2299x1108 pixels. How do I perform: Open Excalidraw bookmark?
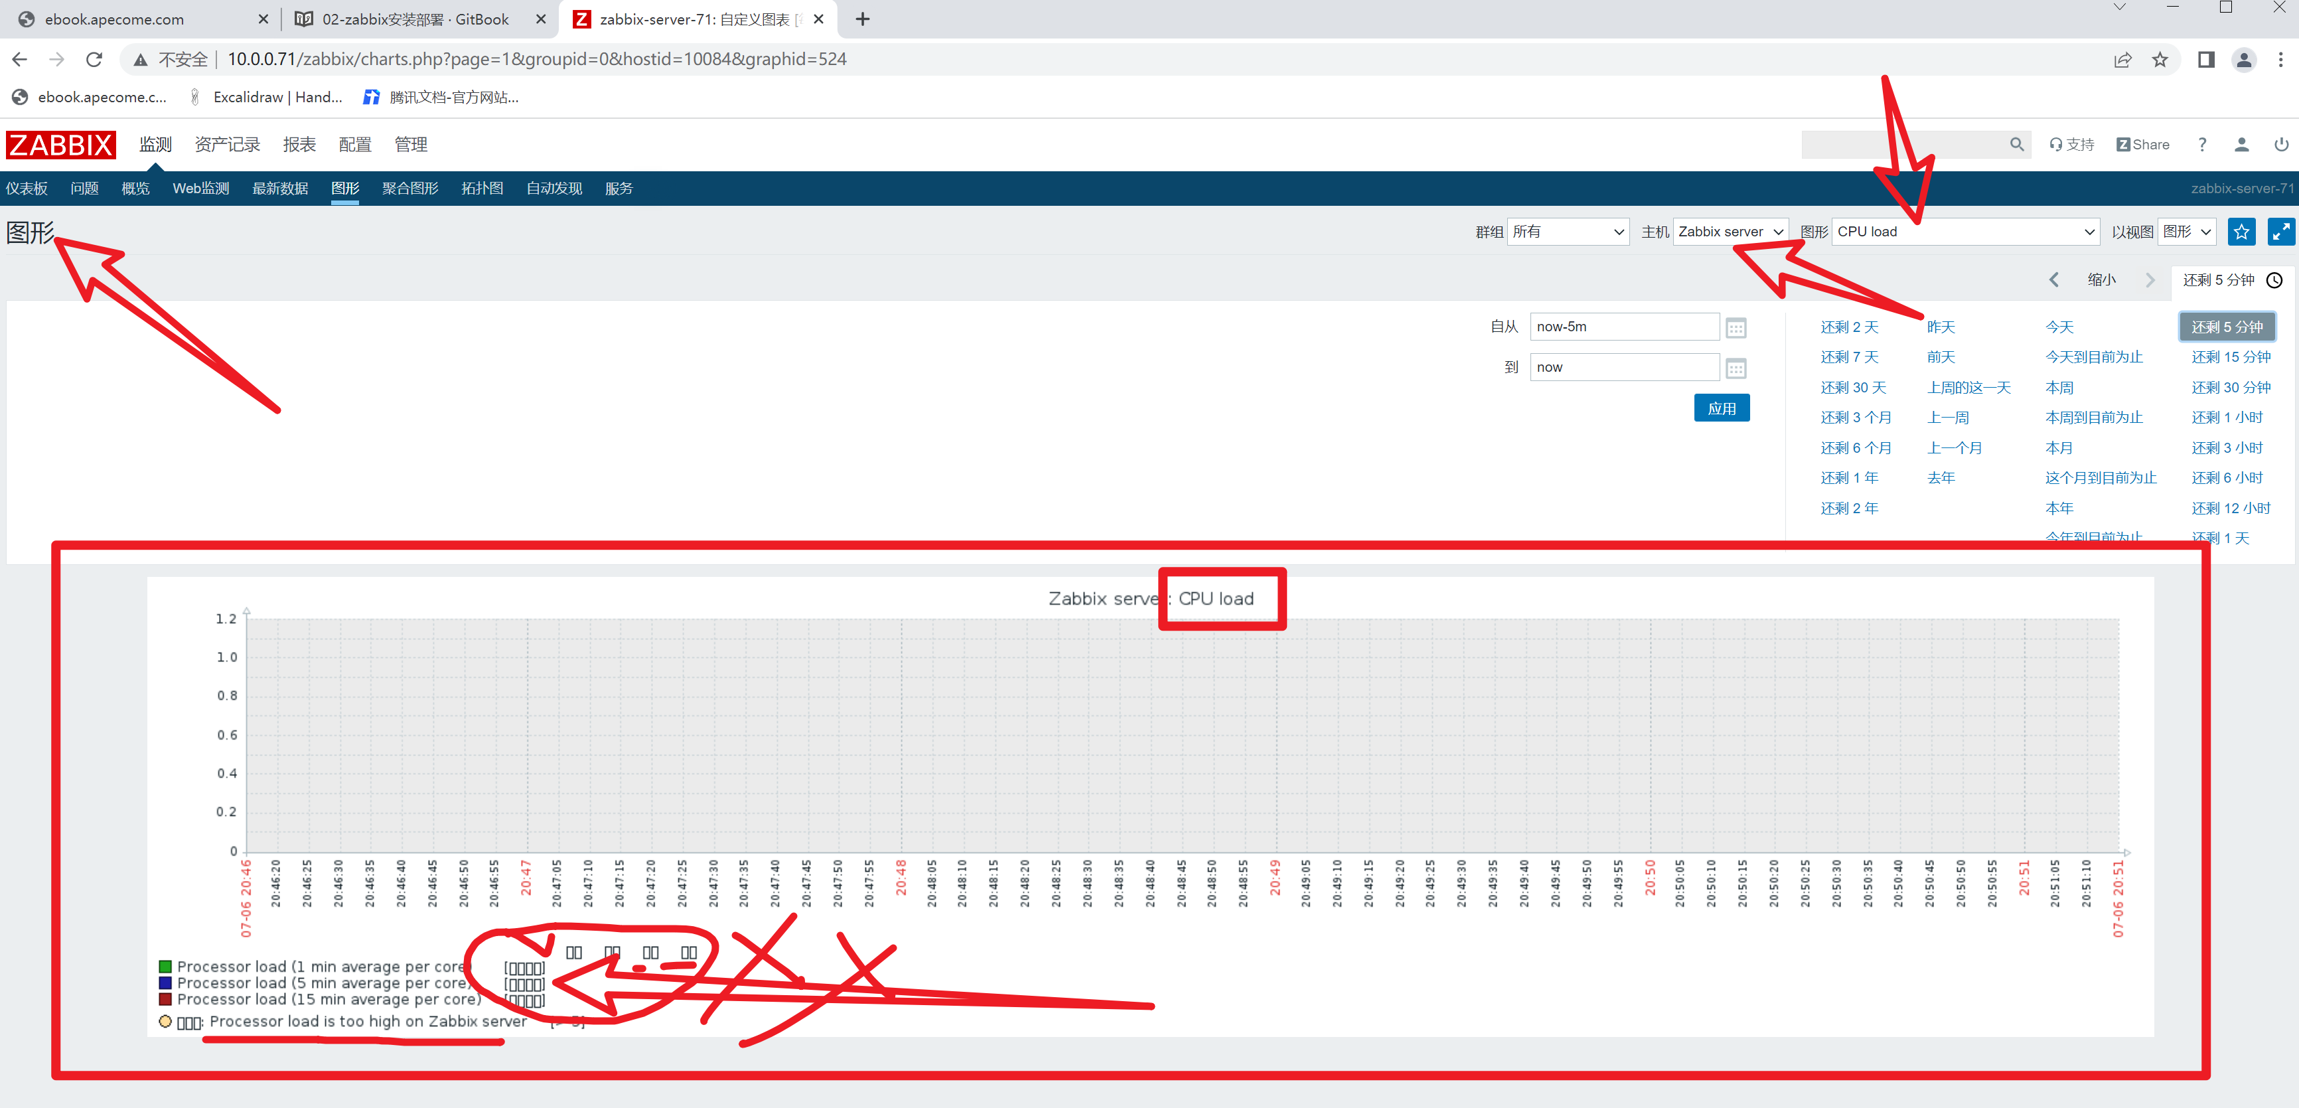coord(267,98)
